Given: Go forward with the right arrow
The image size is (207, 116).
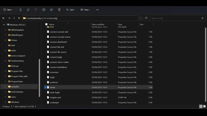Looking at the screenshot, I should 9,18.
